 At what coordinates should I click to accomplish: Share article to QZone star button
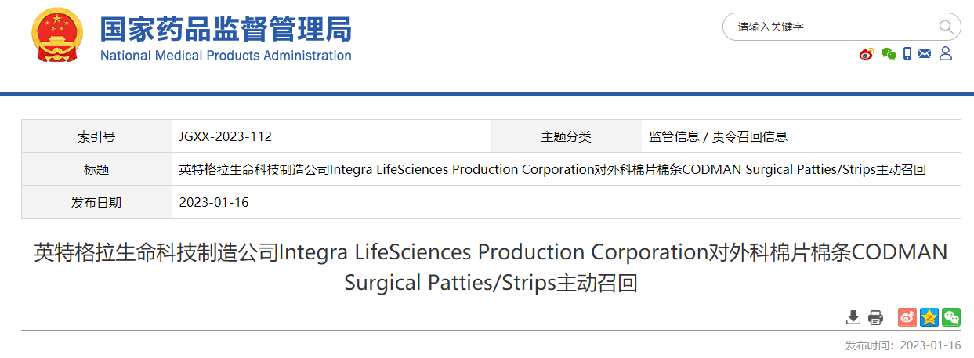929,317
